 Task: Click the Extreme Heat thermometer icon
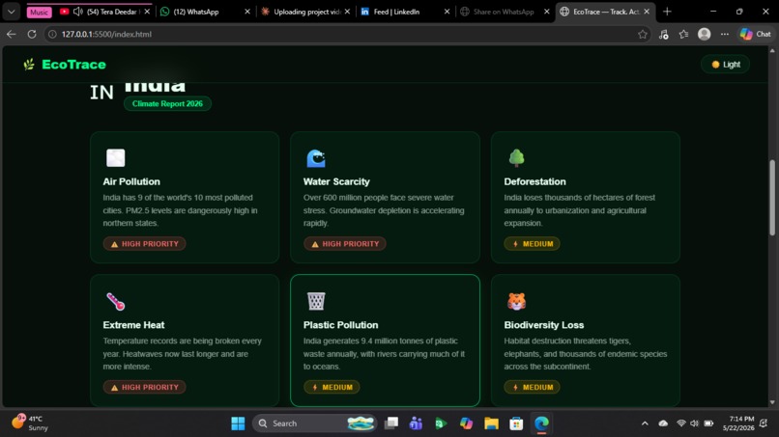pos(116,301)
